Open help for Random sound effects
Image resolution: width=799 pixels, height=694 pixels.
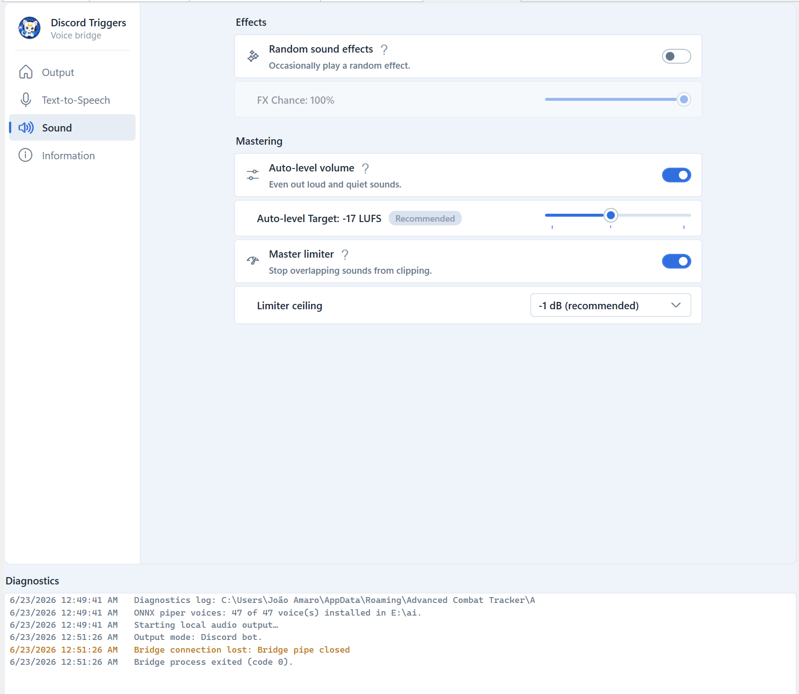(x=384, y=49)
